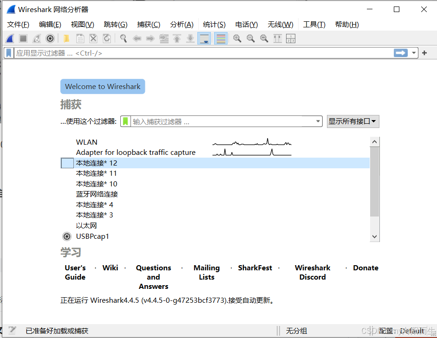Apply display filter arrow button
The width and height of the screenshot is (437, 338).
tap(400, 53)
